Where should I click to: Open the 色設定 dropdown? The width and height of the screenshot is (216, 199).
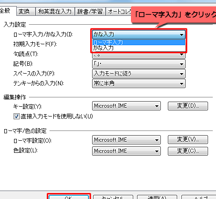click(x=126, y=151)
